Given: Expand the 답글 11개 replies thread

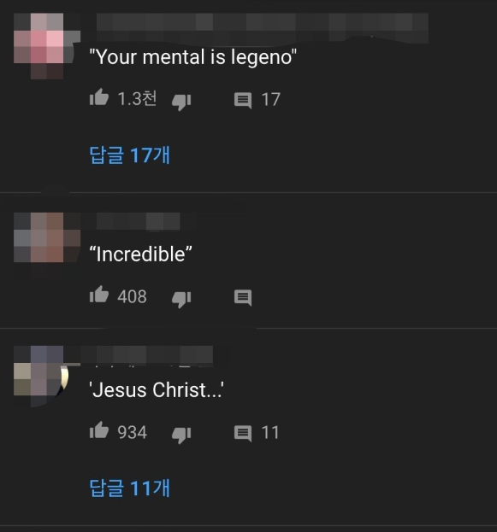Looking at the screenshot, I should 129,488.
